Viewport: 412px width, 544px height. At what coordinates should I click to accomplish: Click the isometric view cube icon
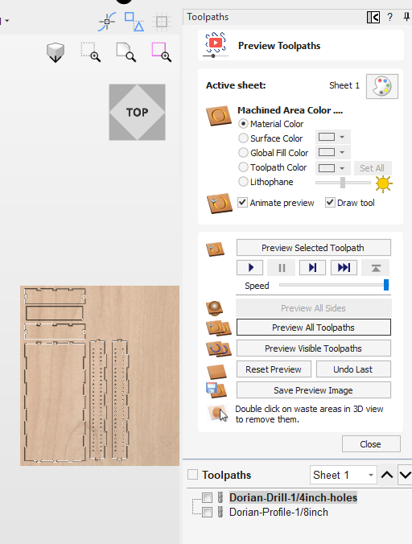(x=56, y=53)
